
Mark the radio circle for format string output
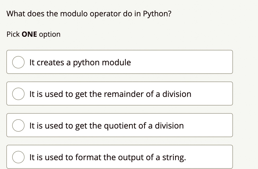click(18, 157)
